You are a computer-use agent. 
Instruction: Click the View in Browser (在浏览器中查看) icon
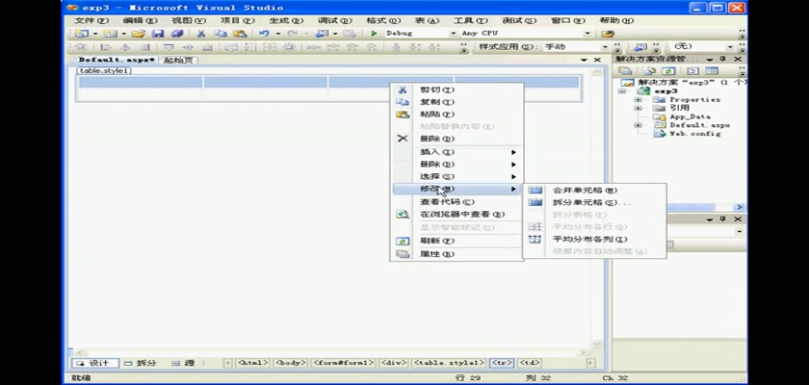(403, 215)
